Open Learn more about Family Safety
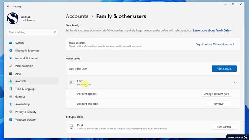249x140 pixels. (212, 30)
